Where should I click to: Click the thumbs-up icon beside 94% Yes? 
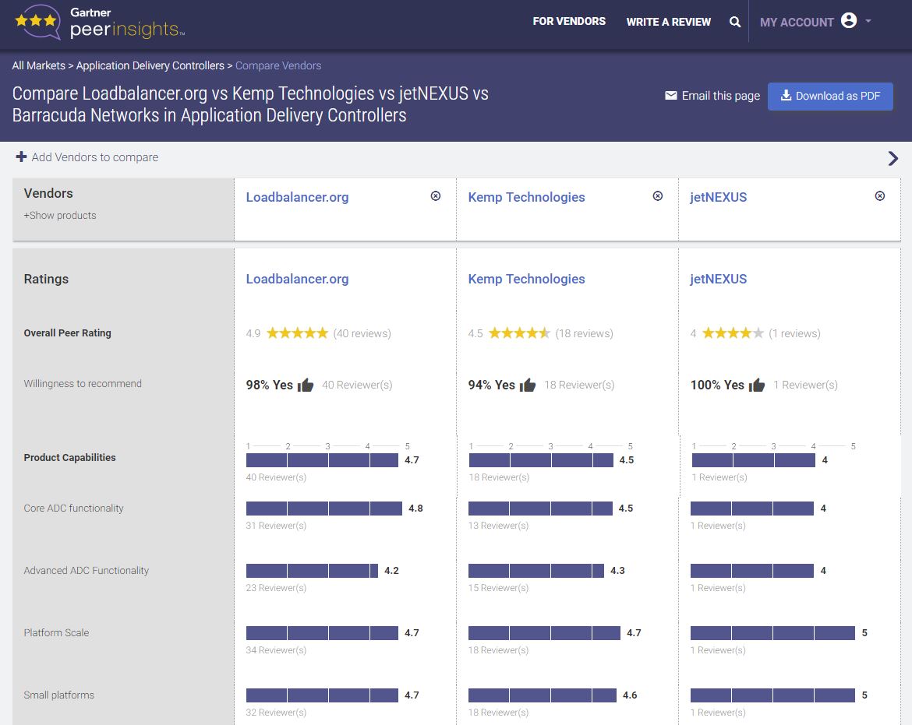pyautogui.click(x=528, y=385)
